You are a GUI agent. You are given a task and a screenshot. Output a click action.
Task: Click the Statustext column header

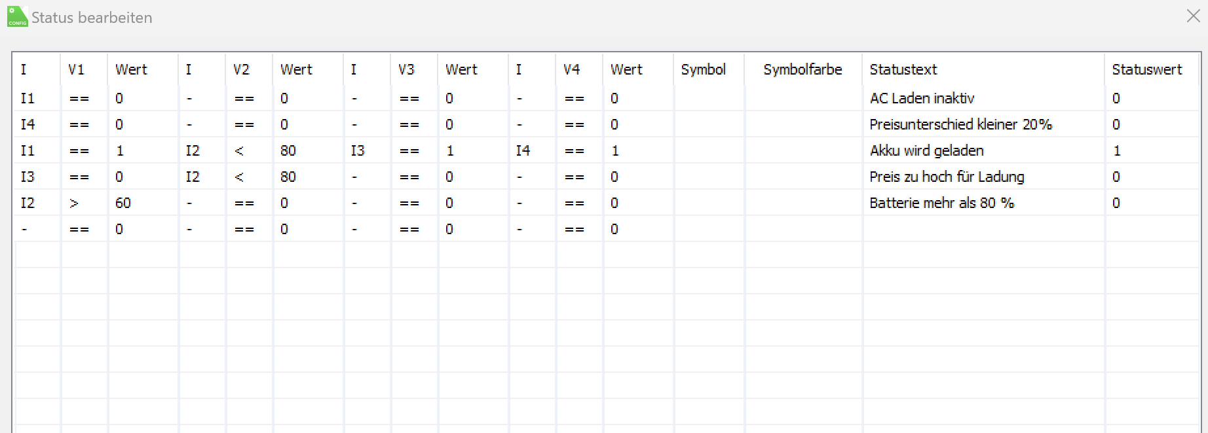tap(903, 69)
